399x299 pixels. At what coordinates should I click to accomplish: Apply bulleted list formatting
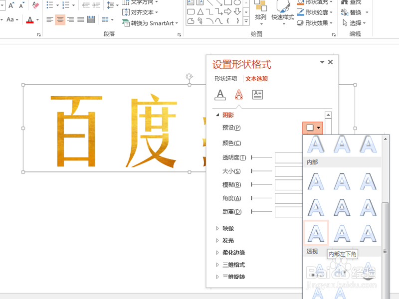[50, 5]
